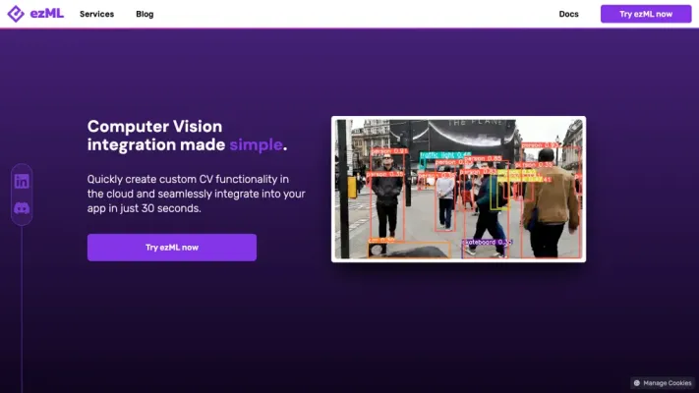Click the Manage Cookies text
Viewport: 699px width, 393px height.
point(669,382)
